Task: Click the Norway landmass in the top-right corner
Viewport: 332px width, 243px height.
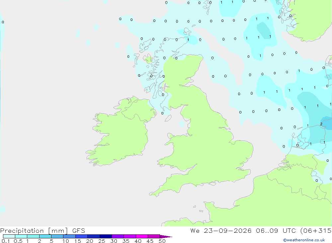Action: coord(309,19)
